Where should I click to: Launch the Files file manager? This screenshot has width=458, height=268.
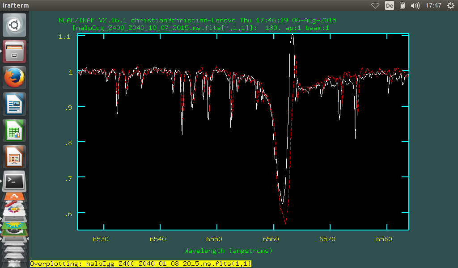pos(15,51)
